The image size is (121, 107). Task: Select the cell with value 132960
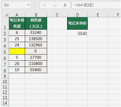36,45
